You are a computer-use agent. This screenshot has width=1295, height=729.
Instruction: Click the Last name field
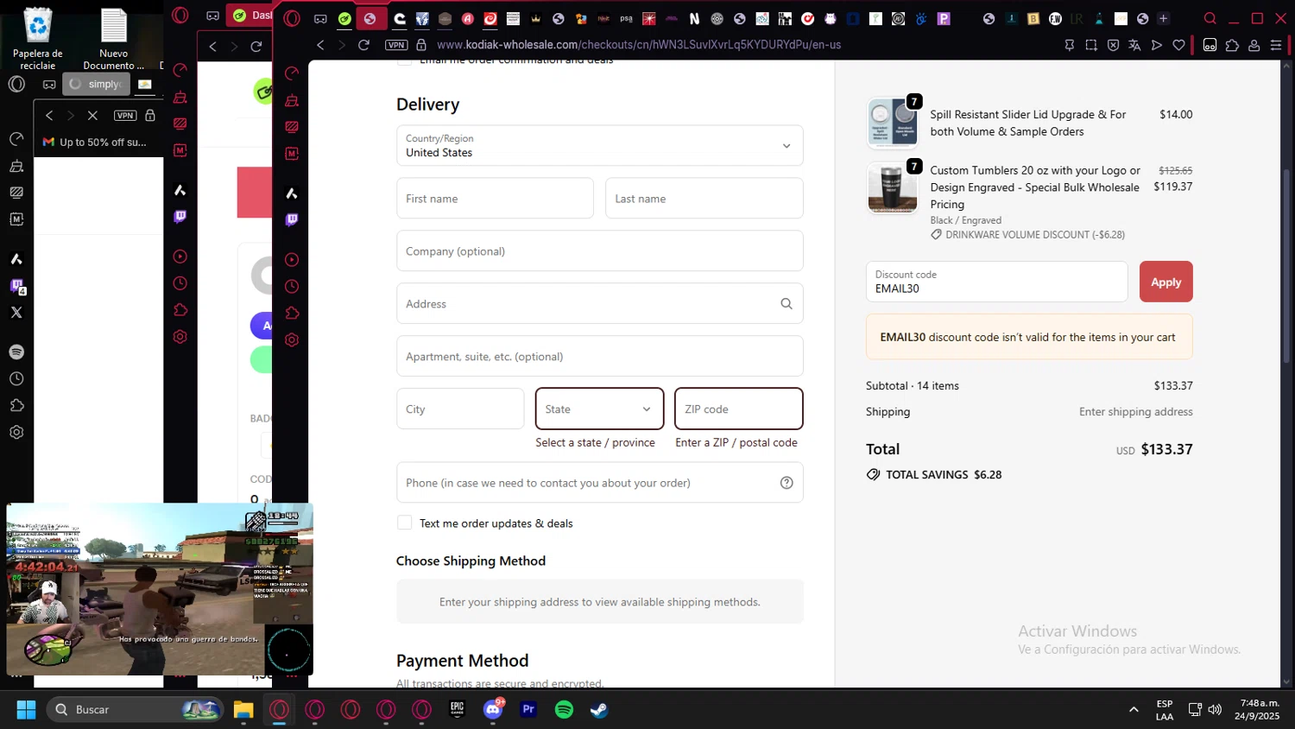(704, 199)
